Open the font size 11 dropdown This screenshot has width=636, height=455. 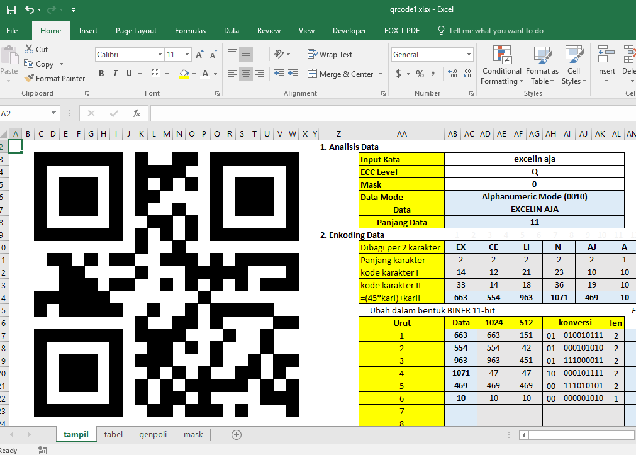tap(187, 54)
